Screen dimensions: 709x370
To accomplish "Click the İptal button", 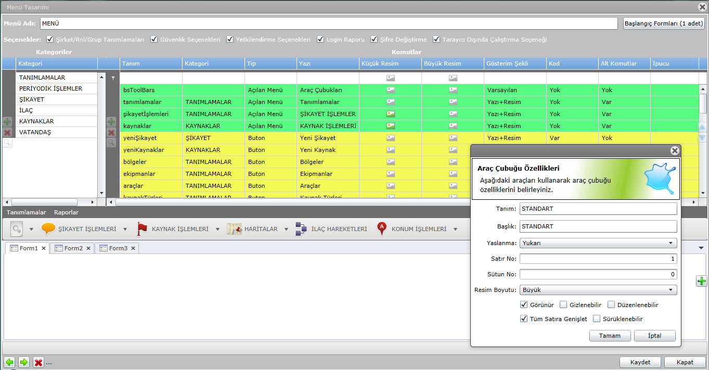I will [655, 336].
